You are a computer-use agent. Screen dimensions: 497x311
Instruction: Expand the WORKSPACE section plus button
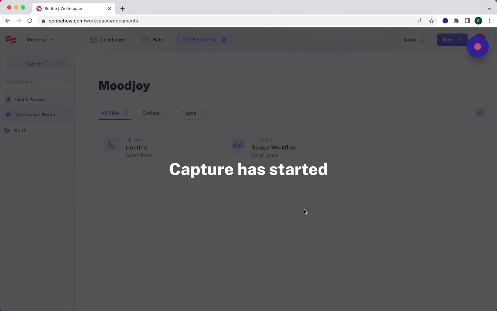(x=67, y=82)
